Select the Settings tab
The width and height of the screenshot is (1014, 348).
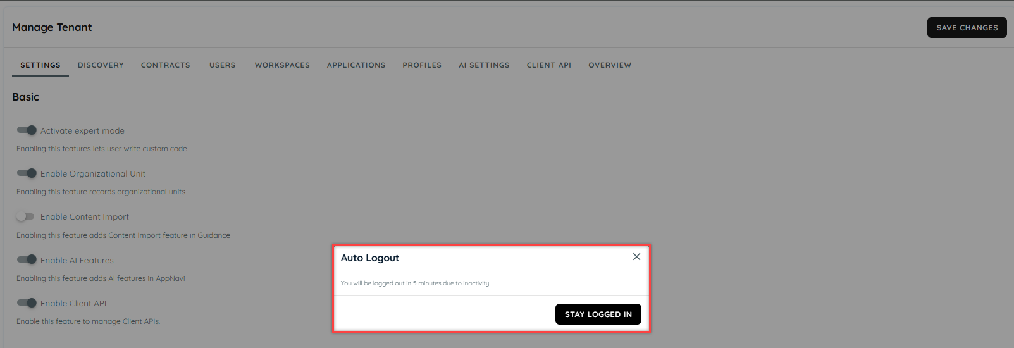pos(40,65)
